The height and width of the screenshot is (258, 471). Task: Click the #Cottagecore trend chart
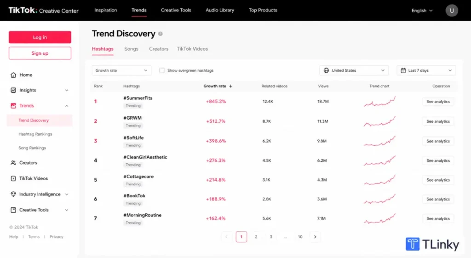click(x=379, y=180)
